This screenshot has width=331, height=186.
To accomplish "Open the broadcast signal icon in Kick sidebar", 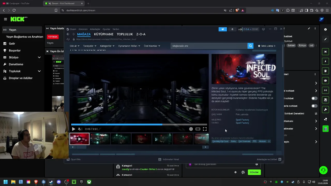I will [x=325, y=90].
